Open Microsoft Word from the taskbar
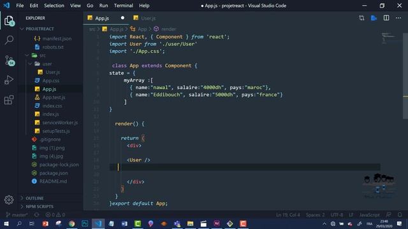408x229 pixels. pos(124,223)
